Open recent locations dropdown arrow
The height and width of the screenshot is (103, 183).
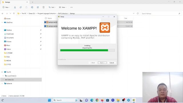coord(10,13)
